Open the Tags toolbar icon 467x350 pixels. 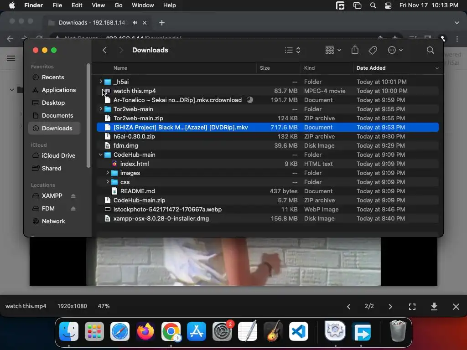click(373, 50)
